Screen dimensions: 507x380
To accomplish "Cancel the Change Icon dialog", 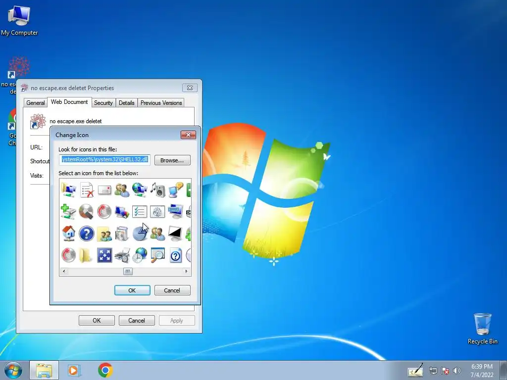I will click(x=172, y=290).
